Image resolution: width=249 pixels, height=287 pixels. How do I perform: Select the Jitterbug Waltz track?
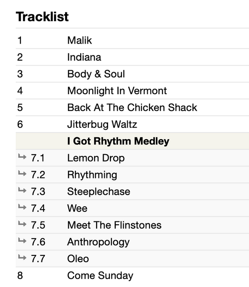pyautogui.click(x=102, y=125)
